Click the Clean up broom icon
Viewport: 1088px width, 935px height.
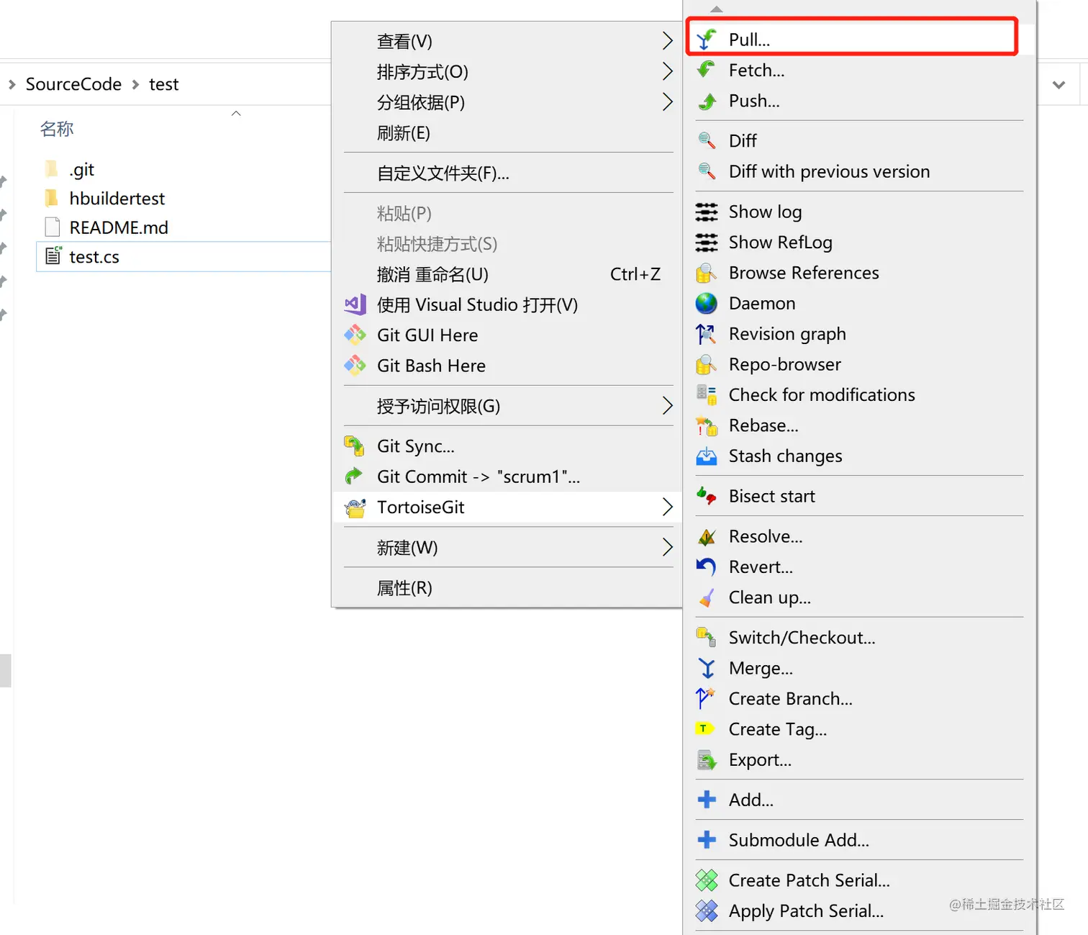[707, 597]
